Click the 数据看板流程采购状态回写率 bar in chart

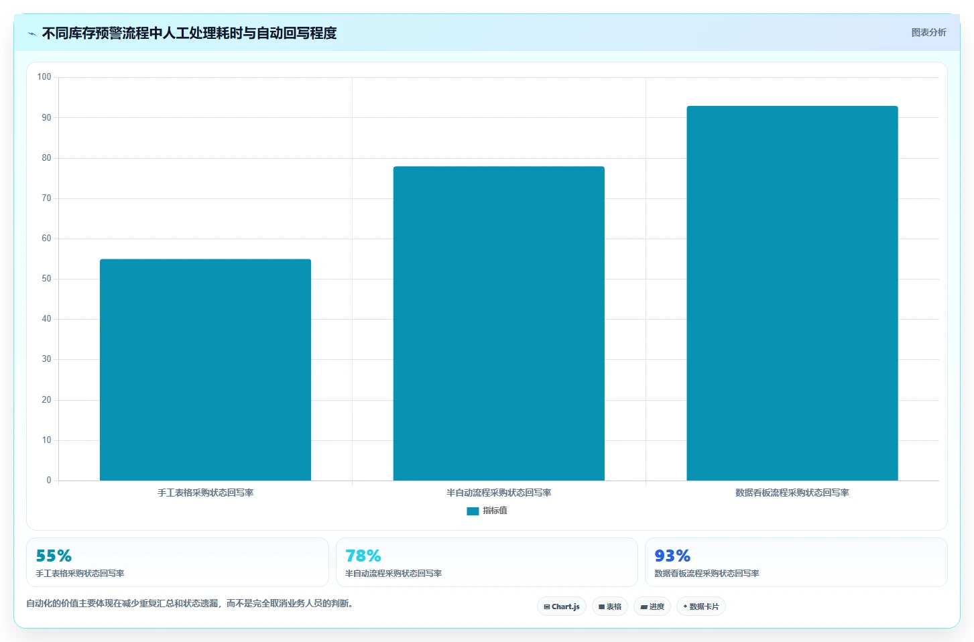792,294
